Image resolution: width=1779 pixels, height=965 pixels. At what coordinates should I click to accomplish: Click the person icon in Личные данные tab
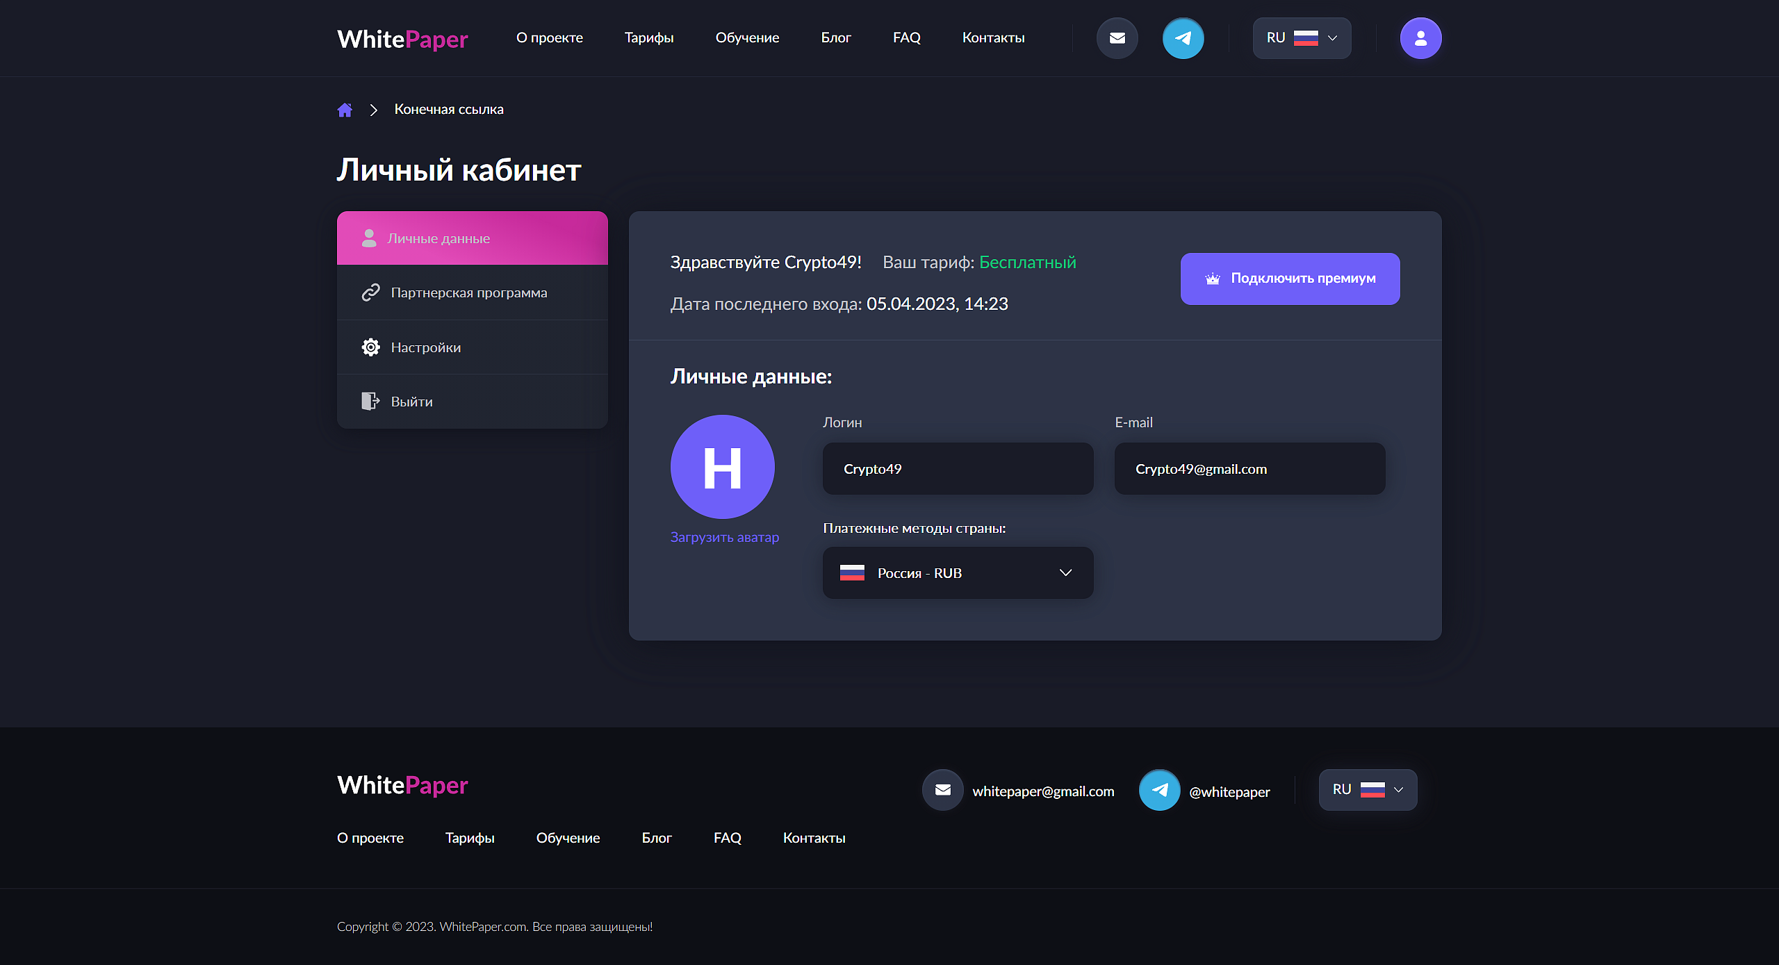(x=369, y=238)
